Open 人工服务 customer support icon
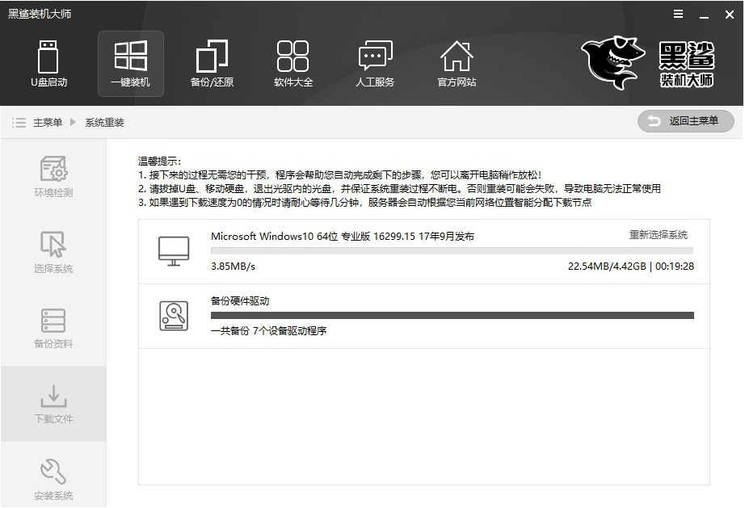745x508 pixels. [375, 64]
